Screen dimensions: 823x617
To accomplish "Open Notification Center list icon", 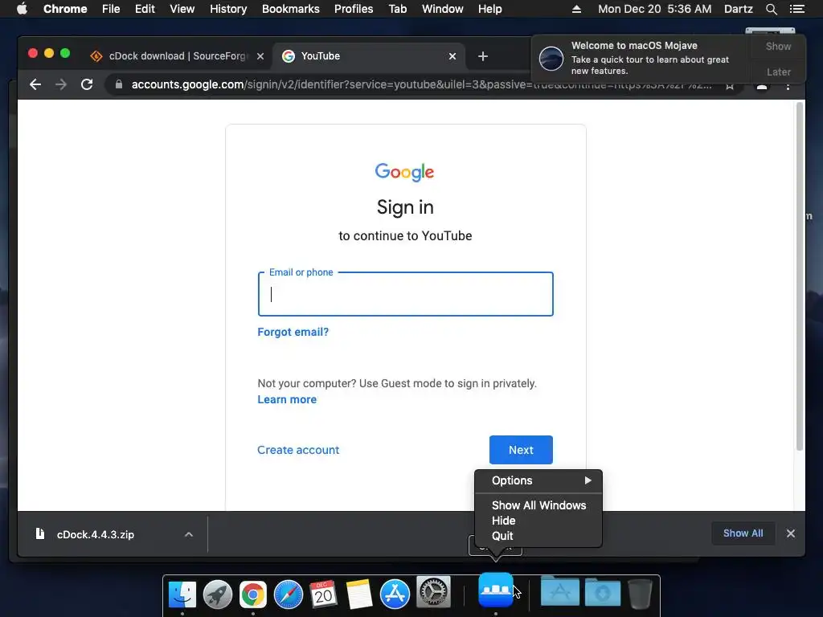I will pos(796,9).
